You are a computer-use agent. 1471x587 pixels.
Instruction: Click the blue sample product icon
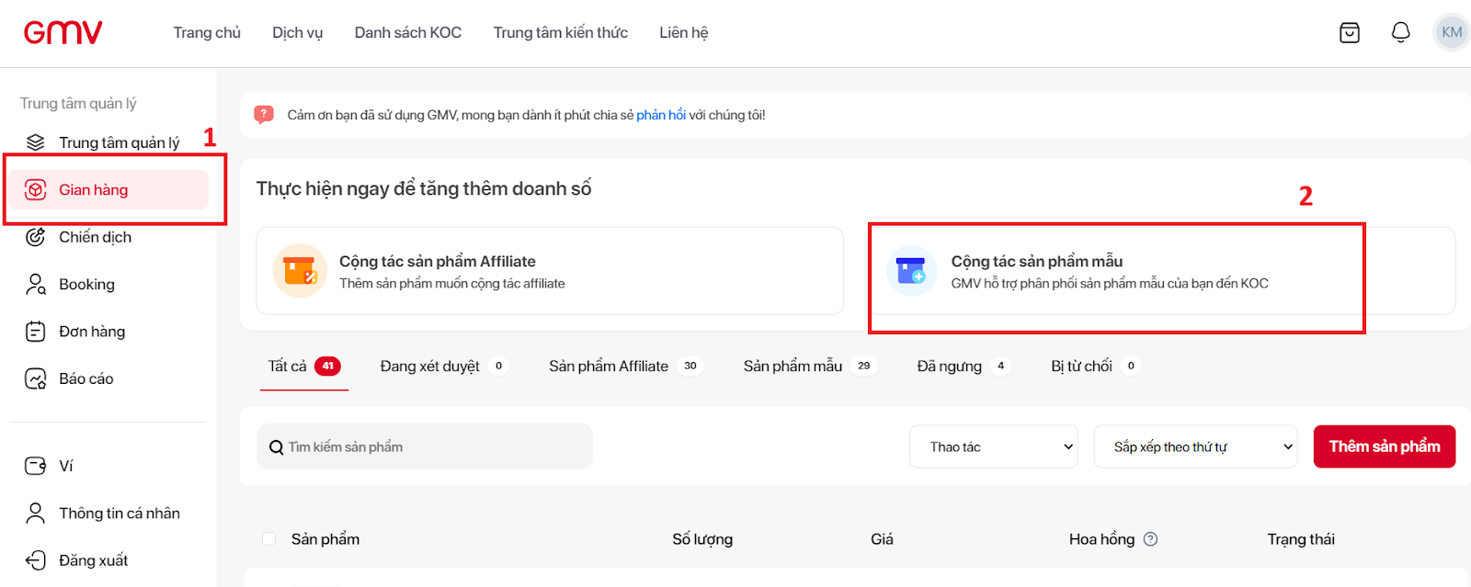(x=911, y=271)
